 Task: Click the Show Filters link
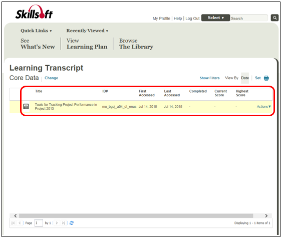209,78
